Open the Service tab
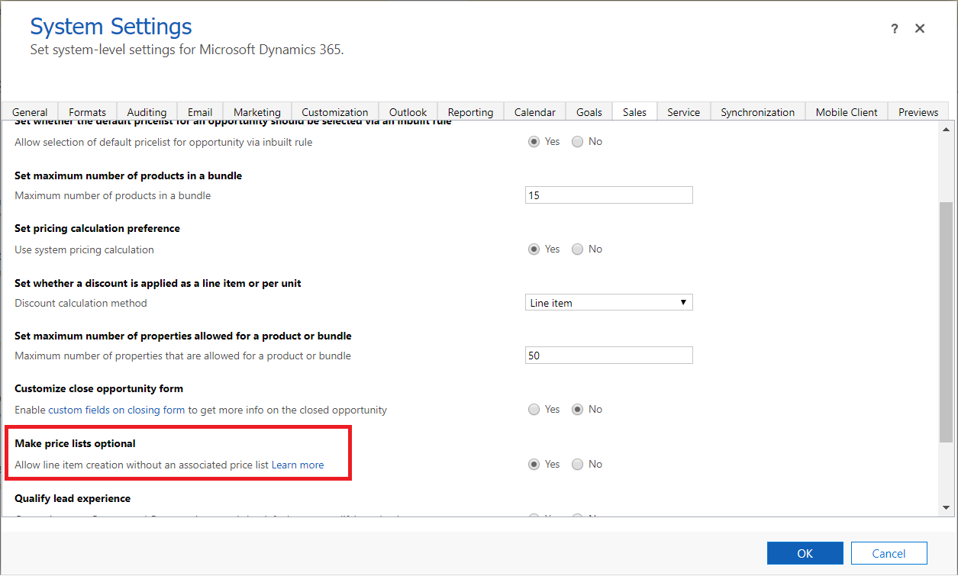The image size is (958, 576). pos(683,112)
